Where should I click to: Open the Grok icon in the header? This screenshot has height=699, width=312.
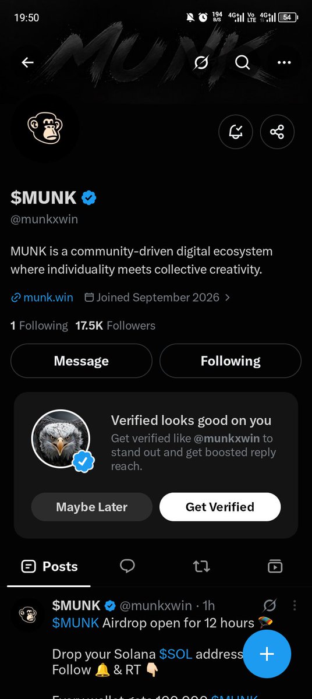pyautogui.click(x=201, y=62)
